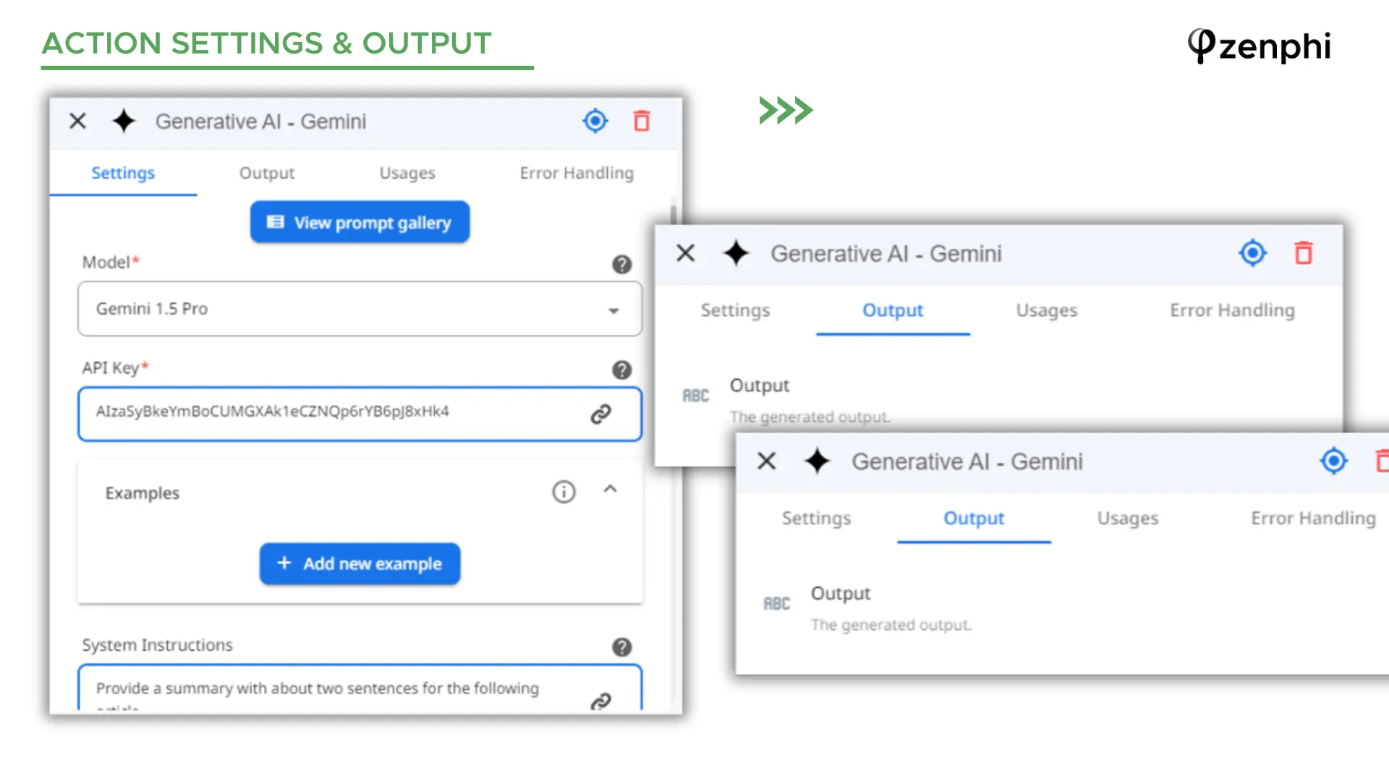Click the scrollbar of left settings panel

[x=674, y=215]
